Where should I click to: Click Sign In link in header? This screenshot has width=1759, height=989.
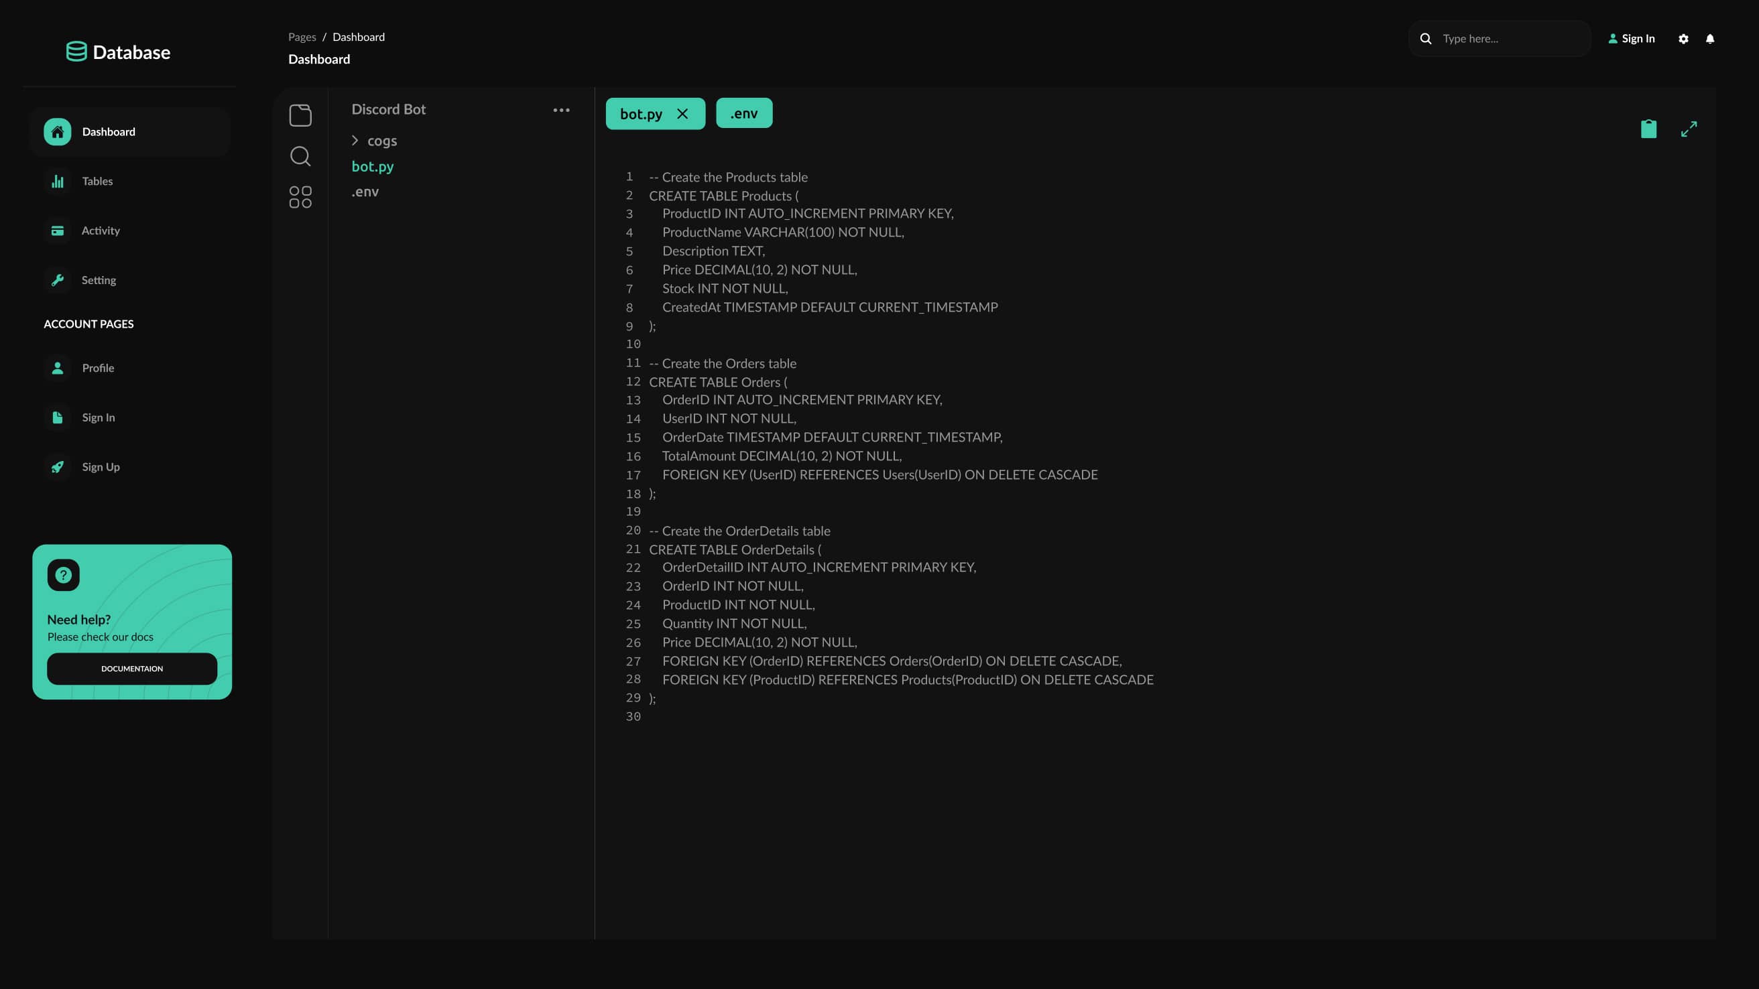point(1632,39)
